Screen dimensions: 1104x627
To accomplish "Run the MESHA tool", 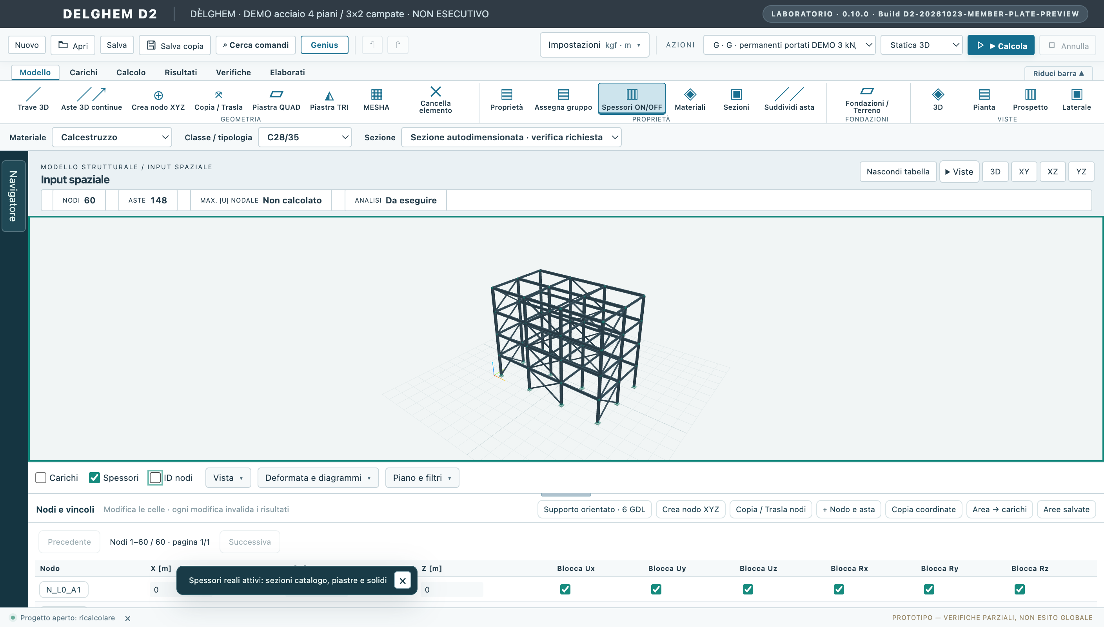I will click(x=376, y=100).
